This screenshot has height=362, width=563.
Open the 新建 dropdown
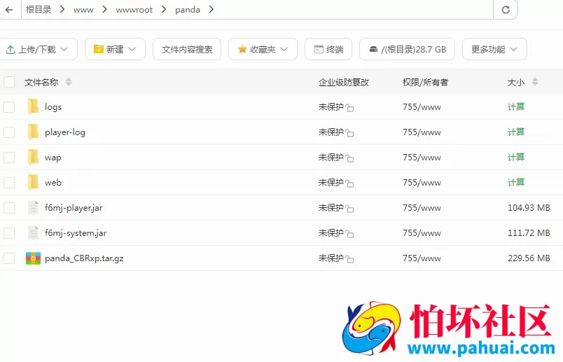click(115, 49)
